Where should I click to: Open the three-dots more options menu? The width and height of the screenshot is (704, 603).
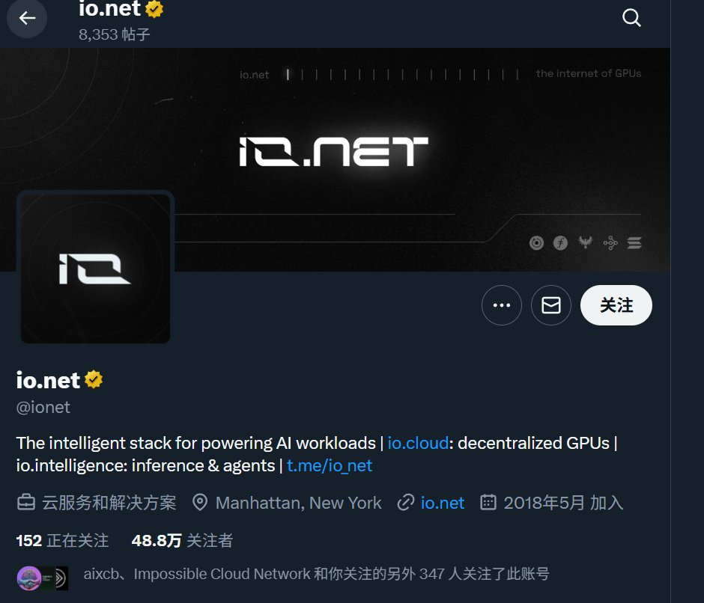[x=502, y=305]
